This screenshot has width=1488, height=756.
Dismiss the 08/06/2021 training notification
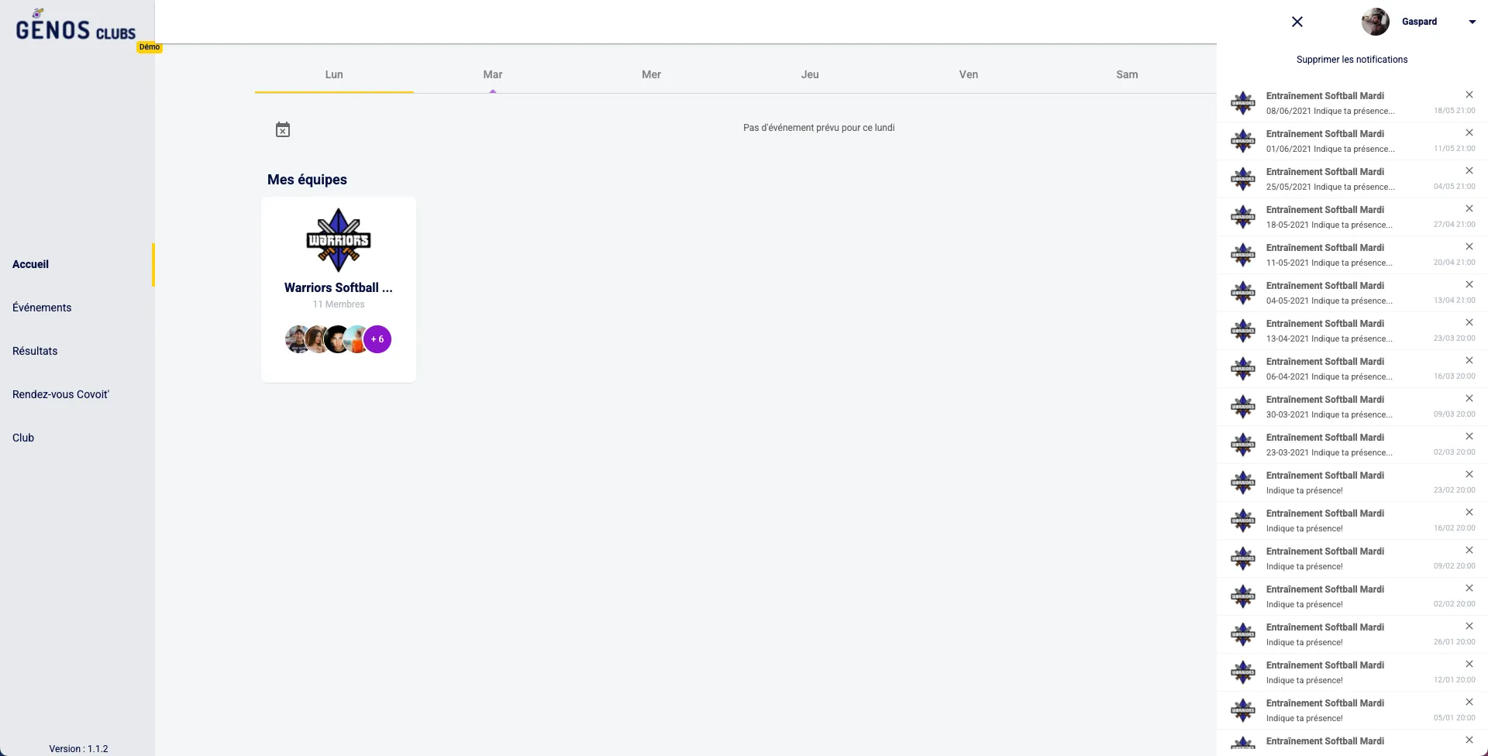[1469, 94]
